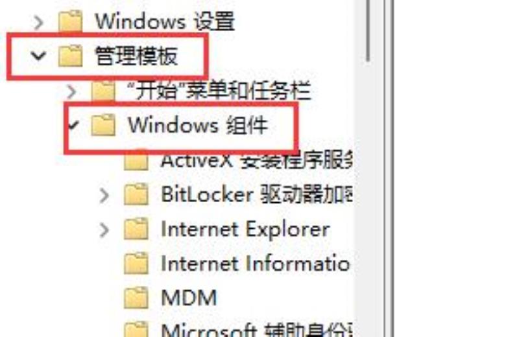519x337 pixels.
Task: Collapse the Windows 组件 node
Action: click(73, 125)
